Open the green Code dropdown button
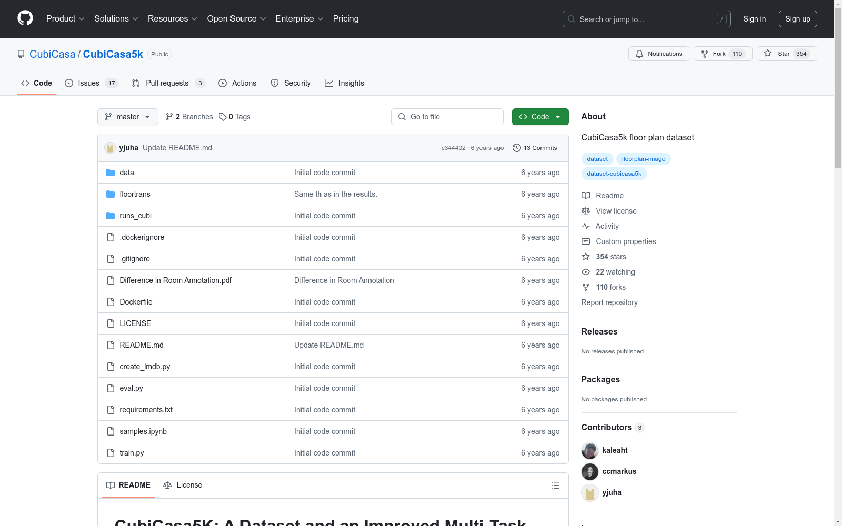 pos(540,117)
